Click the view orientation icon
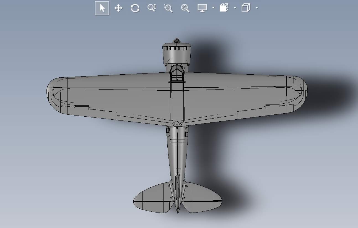Image resolution: width=358 pixels, height=228 pixels. 224,8
